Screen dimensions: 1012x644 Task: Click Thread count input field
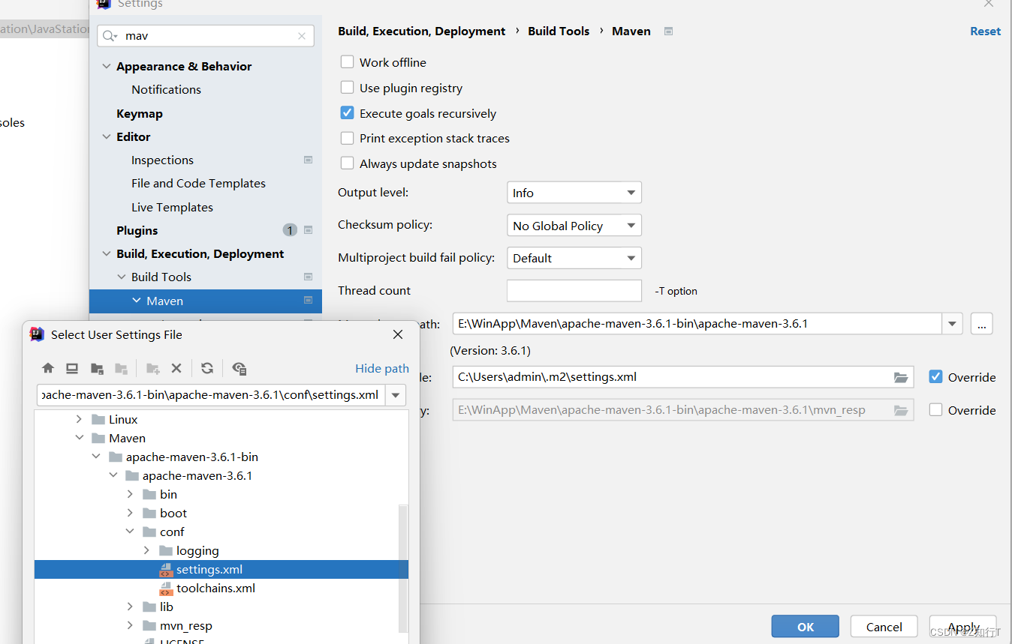pos(574,290)
